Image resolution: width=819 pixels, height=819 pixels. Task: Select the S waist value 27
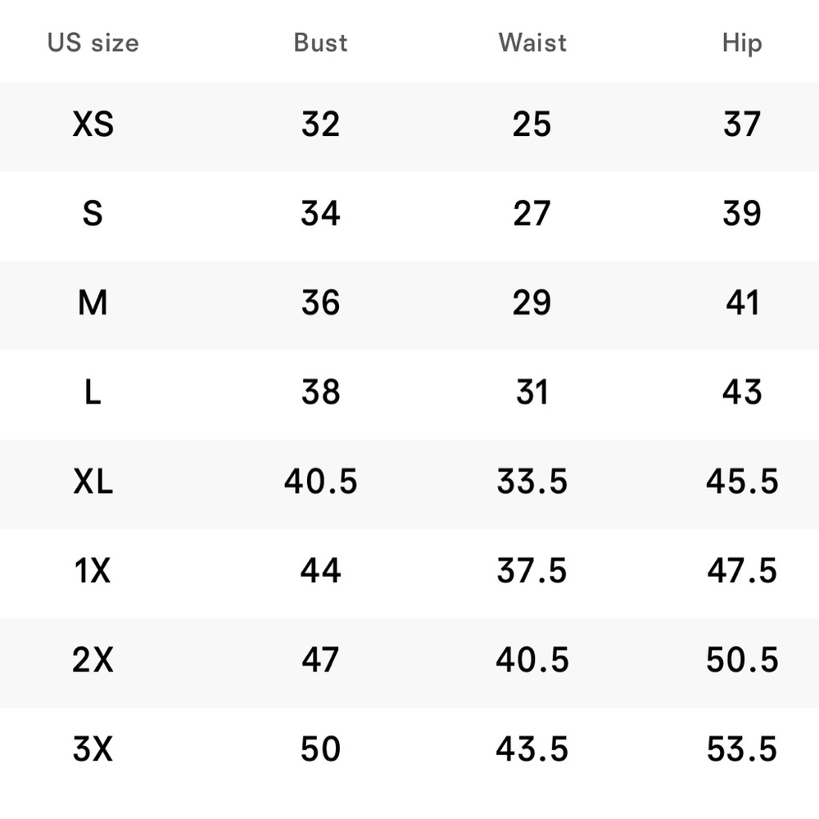pyautogui.click(x=532, y=213)
